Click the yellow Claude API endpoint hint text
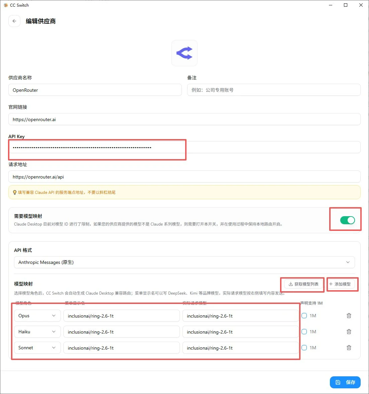Image resolution: width=369 pixels, height=394 pixels. [x=67, y=192]
